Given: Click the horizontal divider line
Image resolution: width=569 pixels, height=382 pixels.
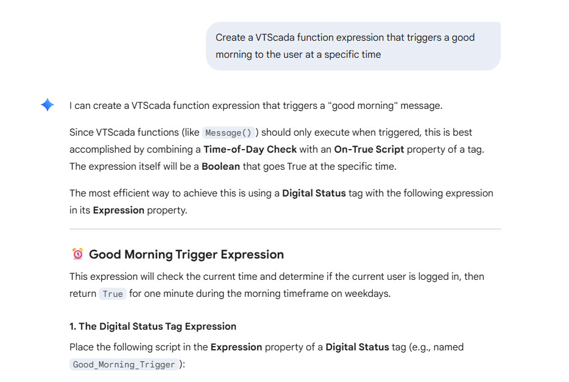Looking at the screenshot, I should pyautogui.click(x=284, y=229).
